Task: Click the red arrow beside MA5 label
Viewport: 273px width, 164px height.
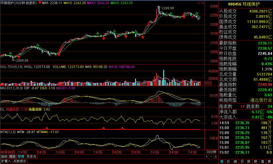Action: pos(40,3)
